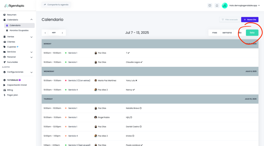Click the Nueva Cita button
This screenshot has height=146, width=264.
pyautogui.click(x=250, y=20)
